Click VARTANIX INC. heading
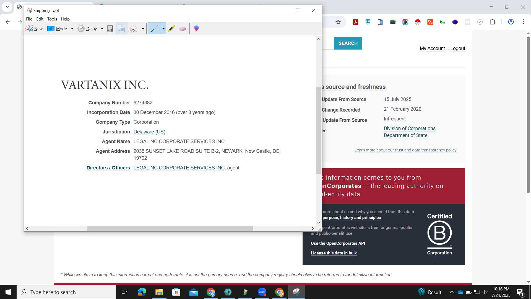The width and height of the screenshot is (531, 299). [x=105, y=85]
